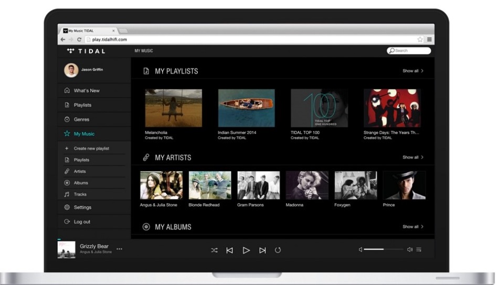The height and width of the screenshot is (285, 500).
Task: Reload the browser page
Action: point(79,39)
